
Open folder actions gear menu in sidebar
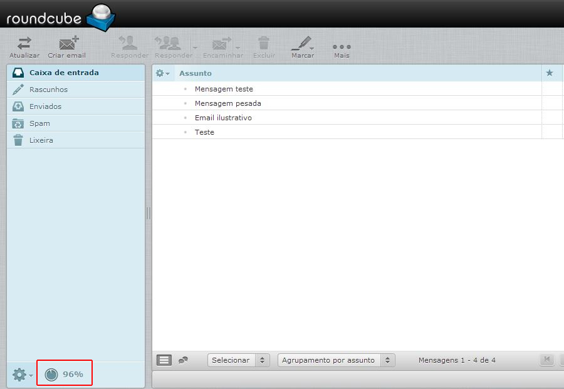coord(22,375)
